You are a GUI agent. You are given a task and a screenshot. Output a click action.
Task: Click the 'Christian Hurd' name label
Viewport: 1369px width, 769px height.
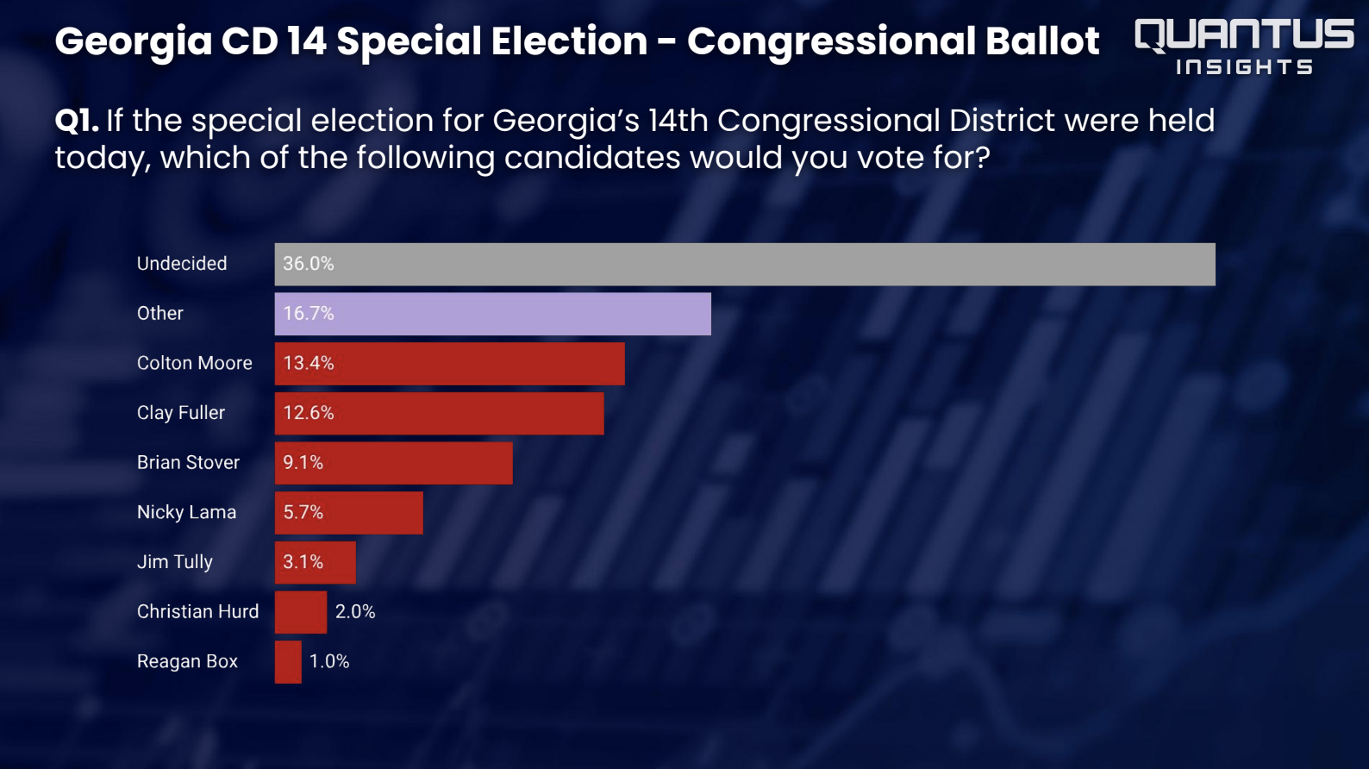197,611
